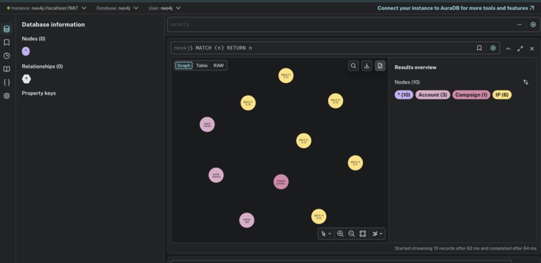Switch to the Graph view tab

[183, 66]
